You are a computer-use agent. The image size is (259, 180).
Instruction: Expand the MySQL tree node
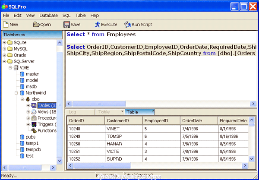[x=4, y=49]
